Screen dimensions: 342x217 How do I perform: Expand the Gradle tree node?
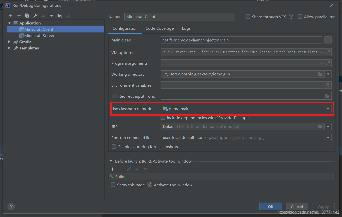point(10,42)
